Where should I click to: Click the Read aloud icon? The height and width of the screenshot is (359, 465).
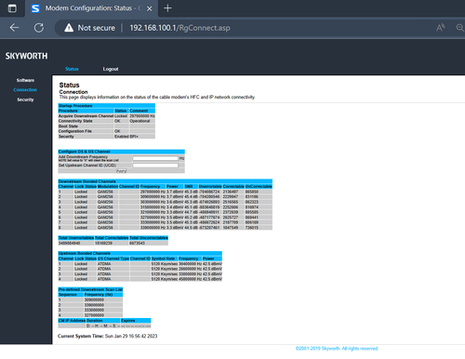[x=441, y=28]
